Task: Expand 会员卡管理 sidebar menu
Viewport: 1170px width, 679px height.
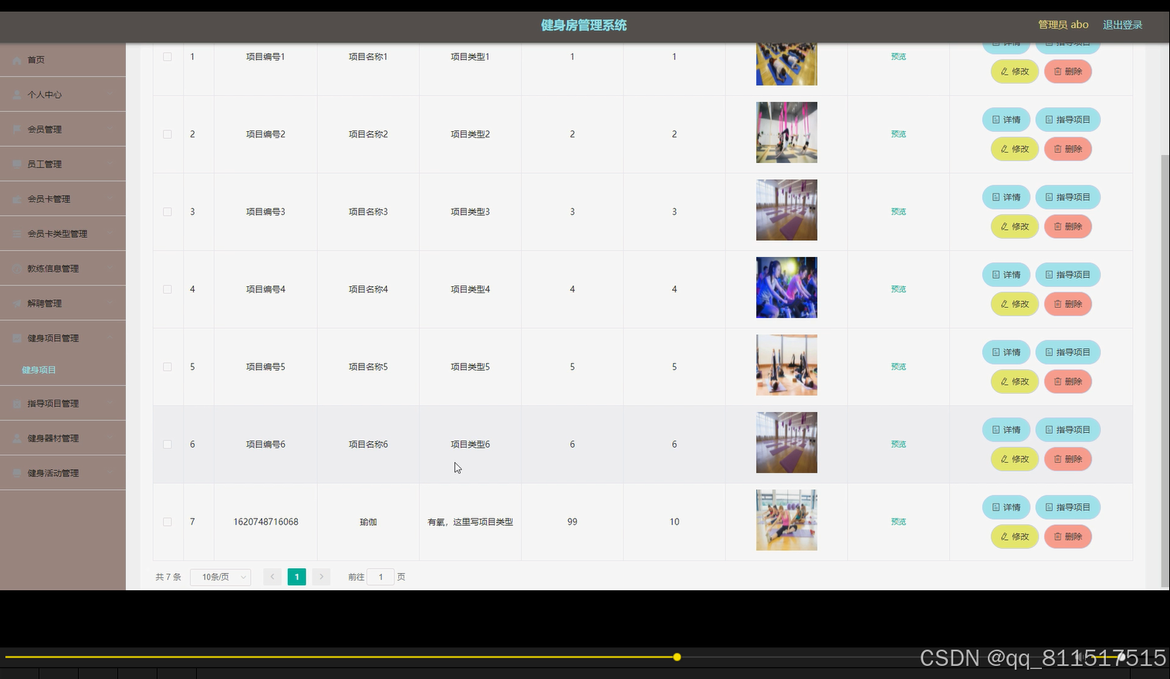Action: pos(63,198)
